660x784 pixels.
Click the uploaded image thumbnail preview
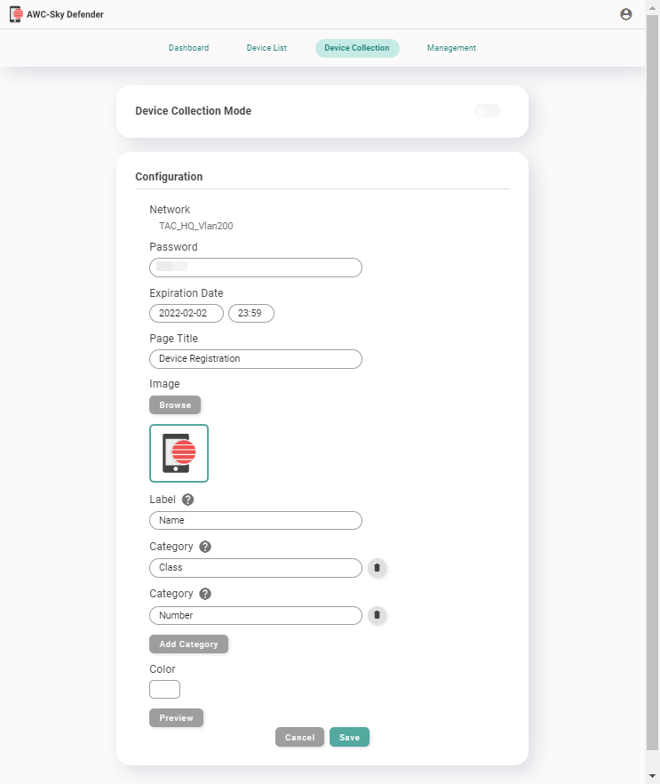179,453
